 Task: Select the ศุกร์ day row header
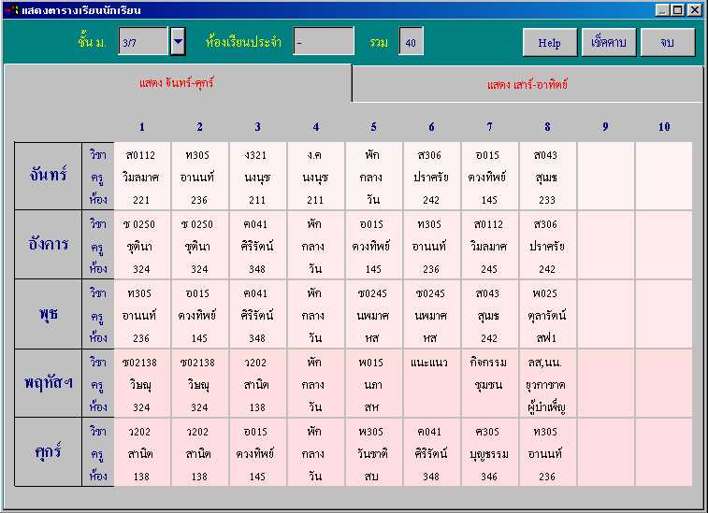49,452
